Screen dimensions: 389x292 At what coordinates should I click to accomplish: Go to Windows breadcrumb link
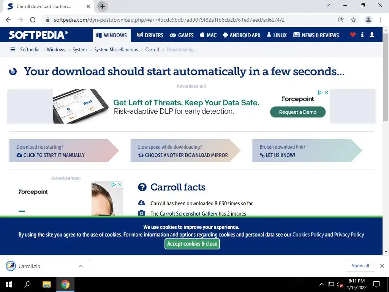tap(56, 49)
